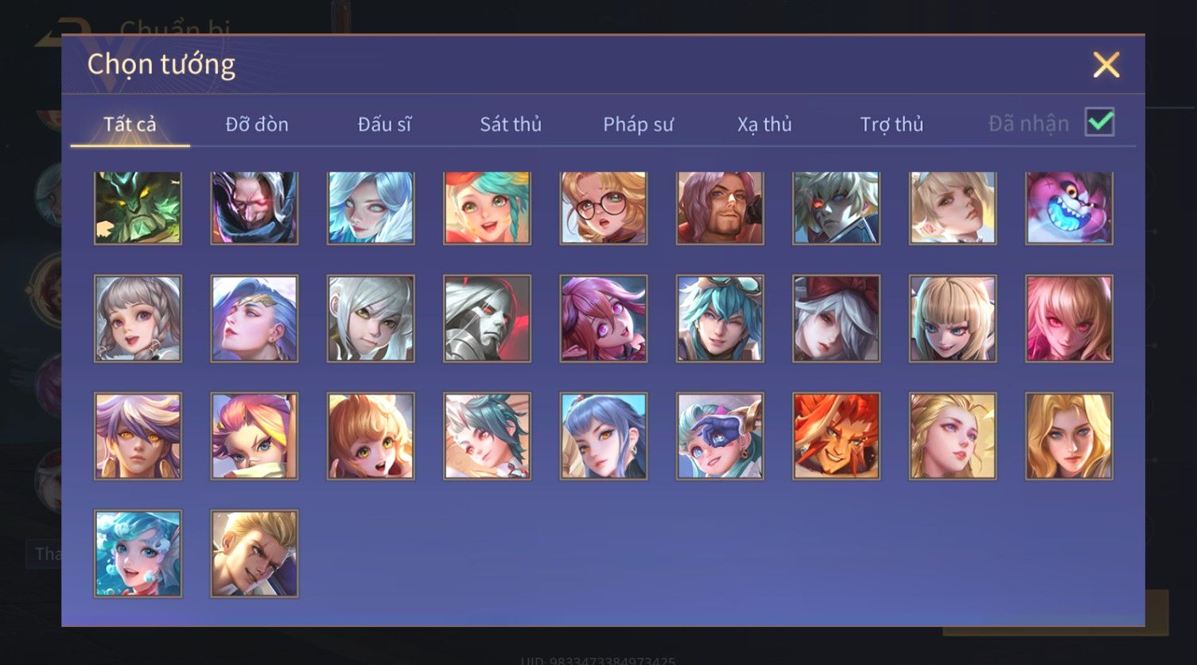Toggle the Đã nhận checkbox
The image size is (1197, 665).
1100,122
